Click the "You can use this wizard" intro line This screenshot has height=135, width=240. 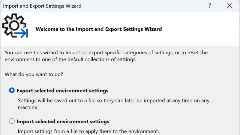pyautogui.click(x=106, y=53)
